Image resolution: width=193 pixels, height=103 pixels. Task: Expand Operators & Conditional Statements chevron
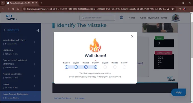(35, 64)
